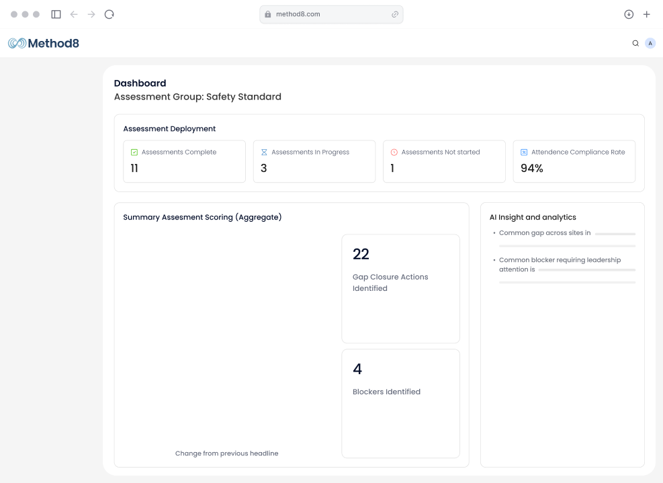Viewport: 663px width, 483px height.
Task: Click the padlock icon in the address bar
Action: pyautogui.click(x=267, y=14)
